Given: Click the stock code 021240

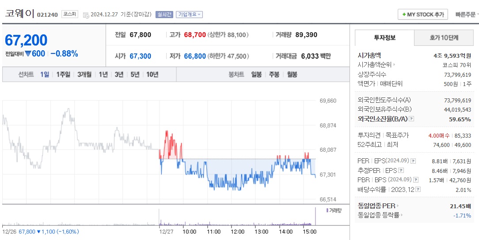Looking at the screenshot, I should tap(47, 15).
